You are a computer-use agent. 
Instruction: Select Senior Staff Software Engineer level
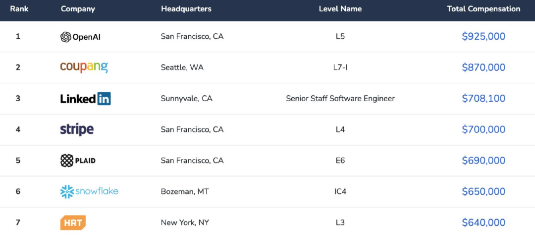click(340, 99)
